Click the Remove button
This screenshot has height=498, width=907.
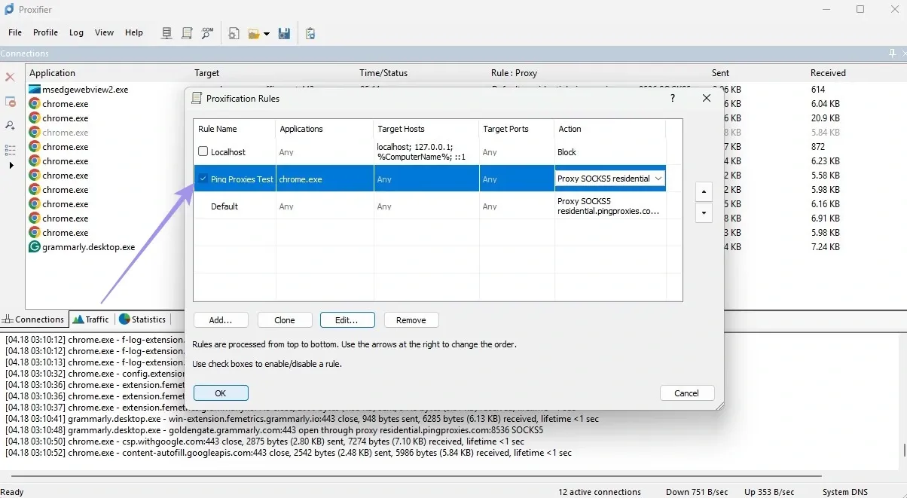tap(411, 320)
